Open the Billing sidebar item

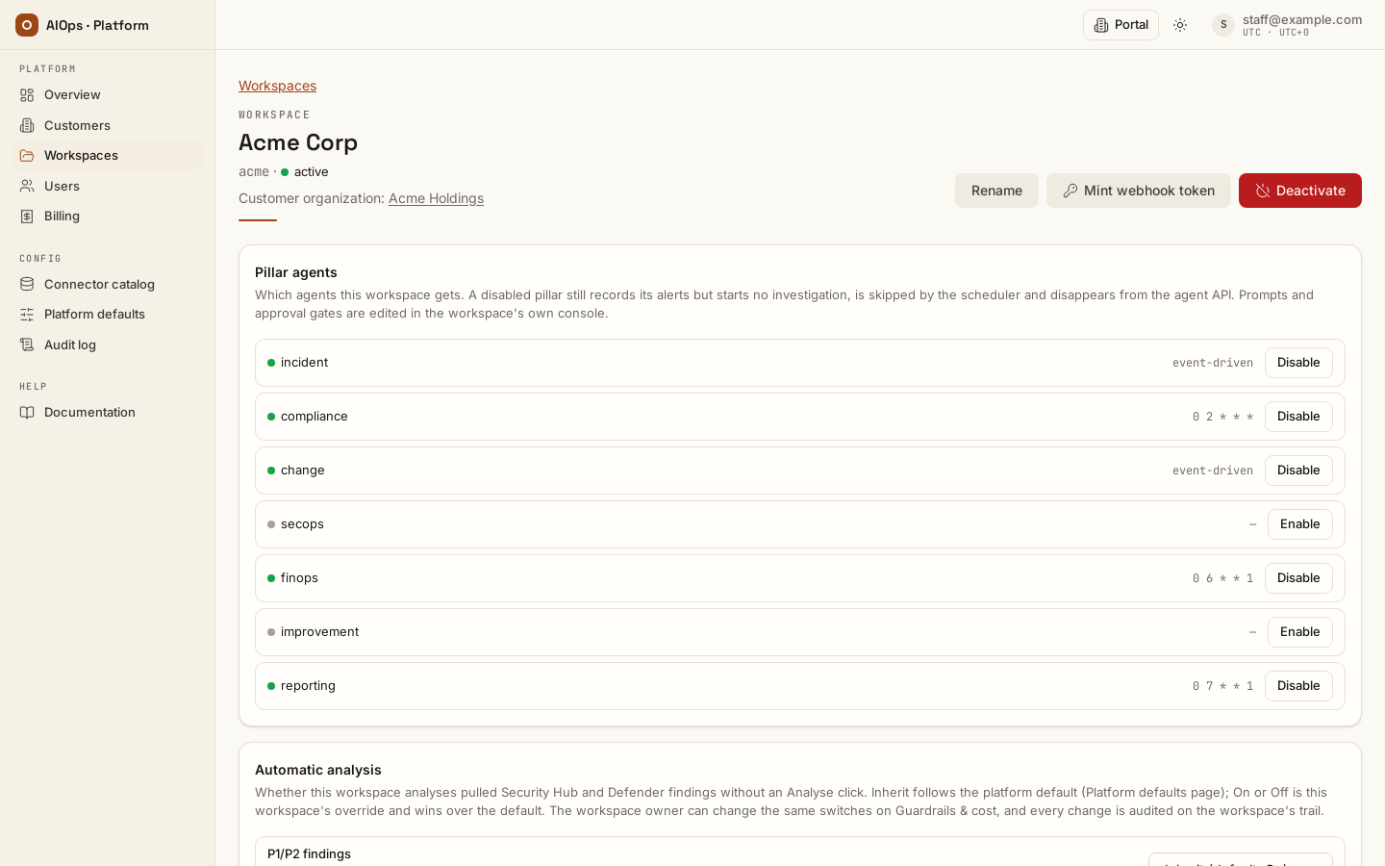[x=108, y=216]
